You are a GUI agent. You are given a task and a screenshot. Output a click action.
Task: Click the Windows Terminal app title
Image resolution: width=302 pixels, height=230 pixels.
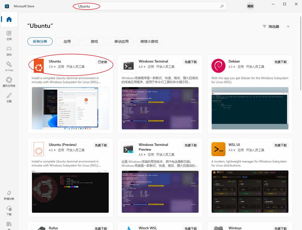[153, 61]
